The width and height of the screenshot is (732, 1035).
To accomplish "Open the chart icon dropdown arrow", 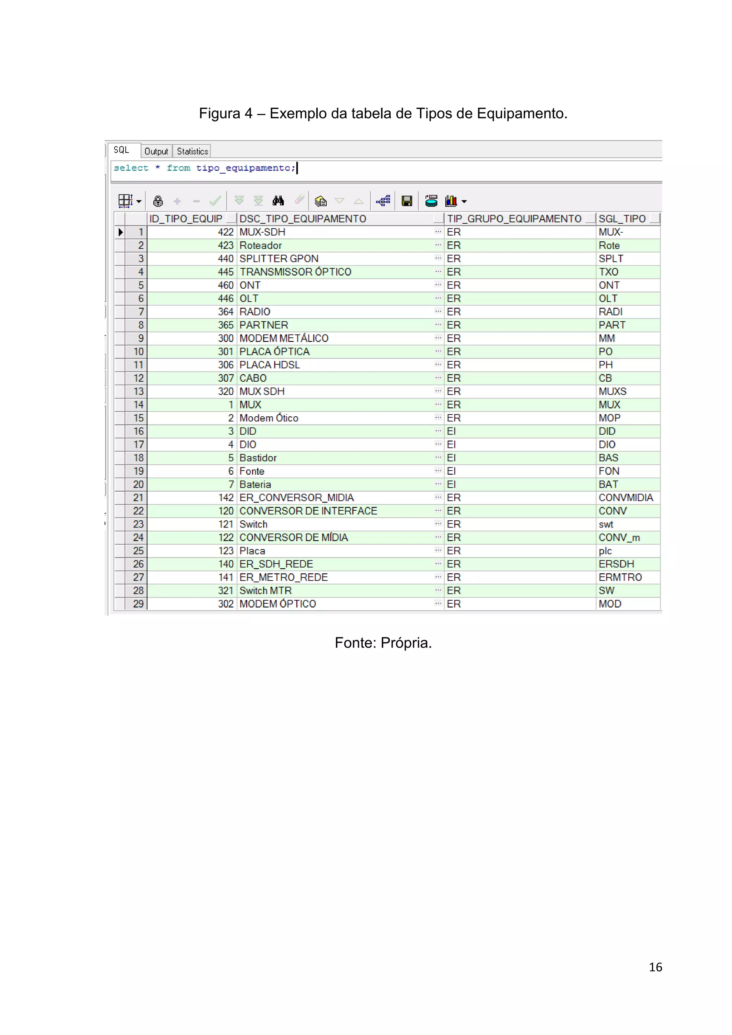I will pyautogui.click(x=464, y=201).
